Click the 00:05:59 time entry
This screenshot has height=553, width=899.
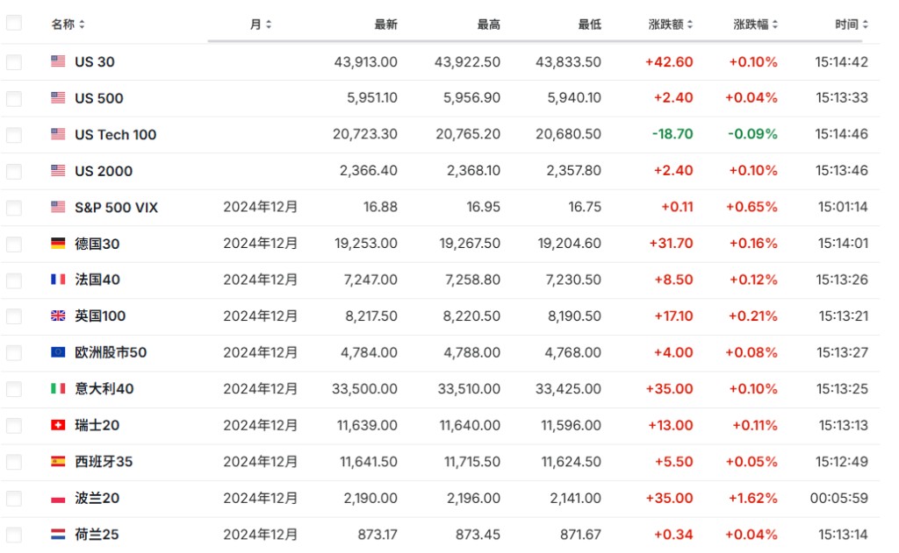coord(838,498)
